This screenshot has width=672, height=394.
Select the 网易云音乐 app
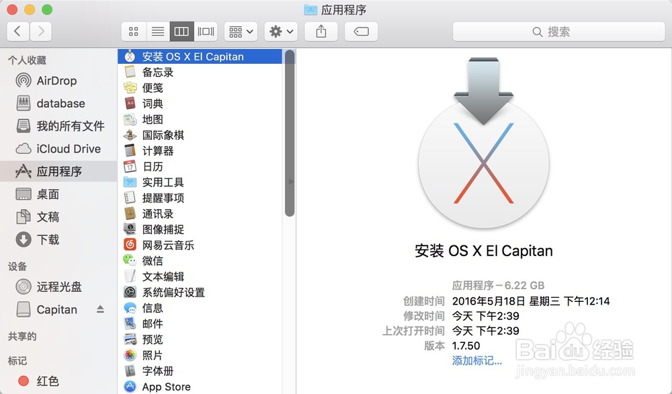(x=200, y=245)
